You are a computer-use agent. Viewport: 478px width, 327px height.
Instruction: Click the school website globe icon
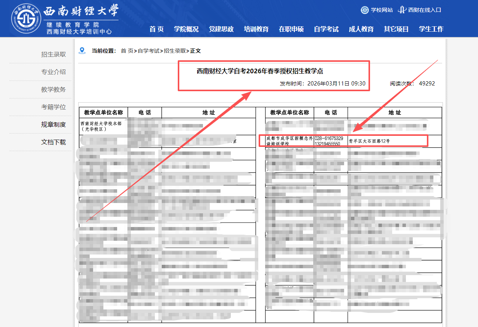(365, 10)
